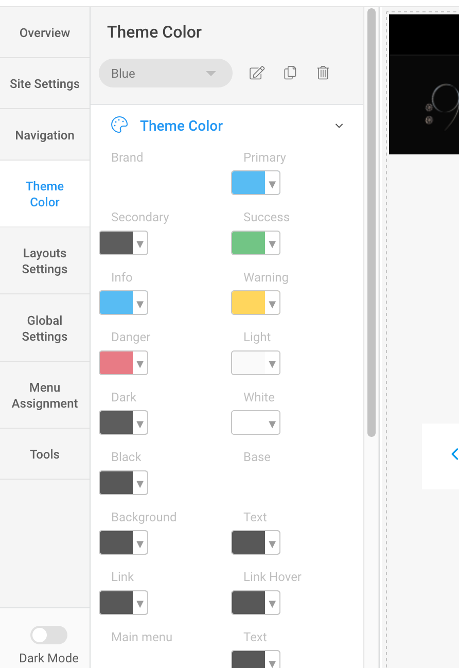
Task: Switch to the Navigation tab
Action: pyautogui.click(x=45, y=135)
